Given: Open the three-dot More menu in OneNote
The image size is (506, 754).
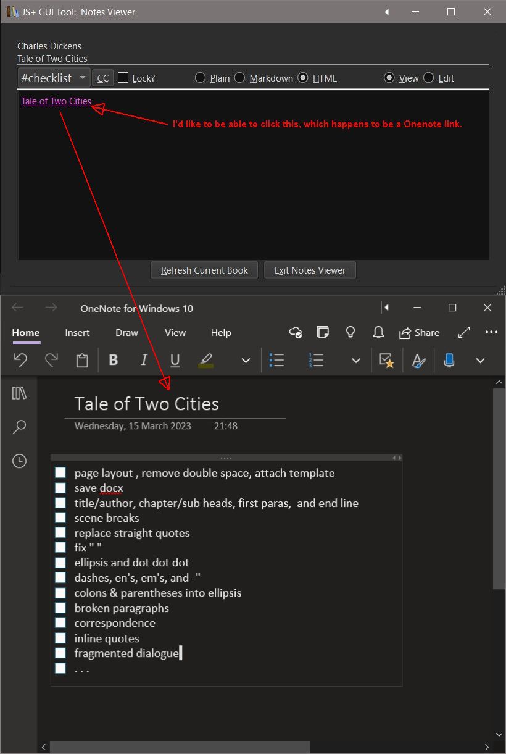Looking at the screenshot, I should point(491,332).
